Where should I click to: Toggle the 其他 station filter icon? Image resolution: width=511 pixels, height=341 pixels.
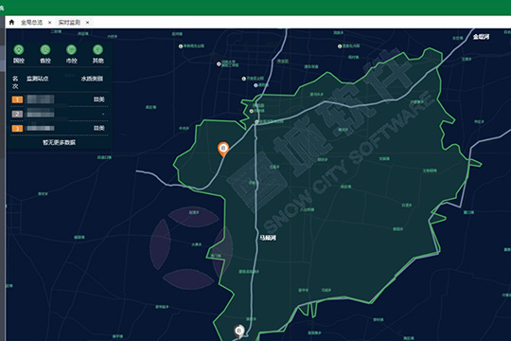click(97, 50)
